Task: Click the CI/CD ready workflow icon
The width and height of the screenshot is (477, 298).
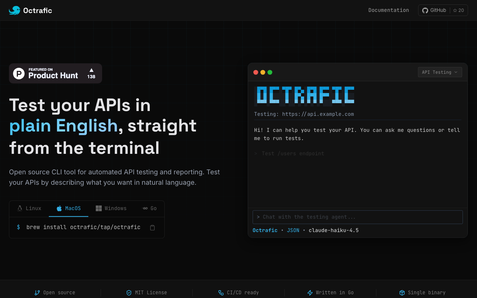Action: (x=221, y=293)
